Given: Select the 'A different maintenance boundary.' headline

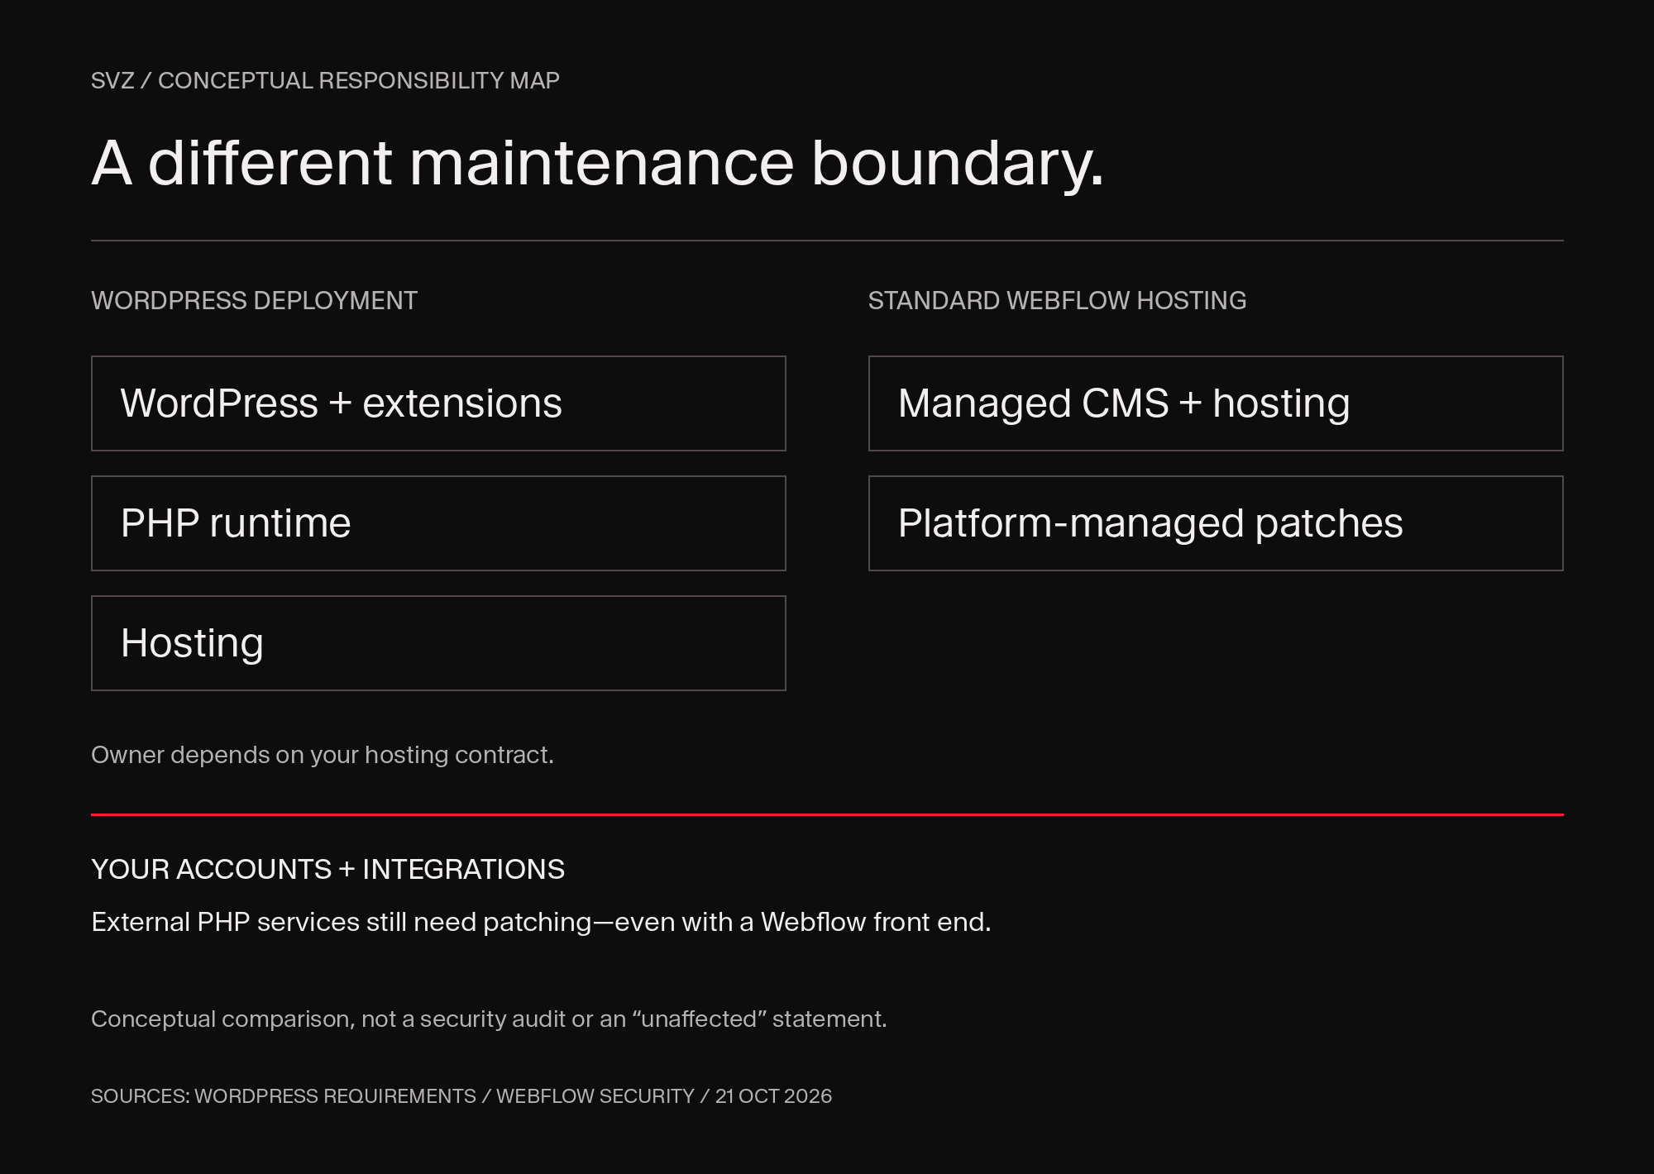Looking at the screenshot, I should coord(597,163).
